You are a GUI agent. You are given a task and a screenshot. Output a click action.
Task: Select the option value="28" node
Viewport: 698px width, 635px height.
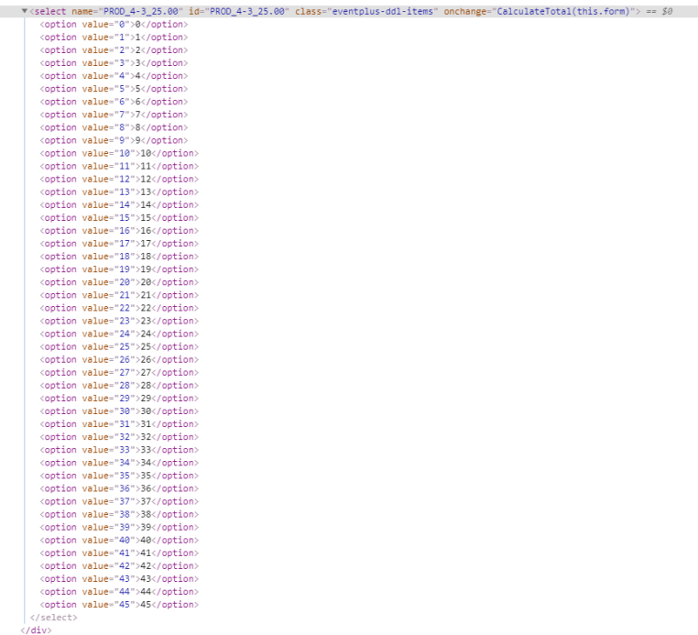[119, 386]
